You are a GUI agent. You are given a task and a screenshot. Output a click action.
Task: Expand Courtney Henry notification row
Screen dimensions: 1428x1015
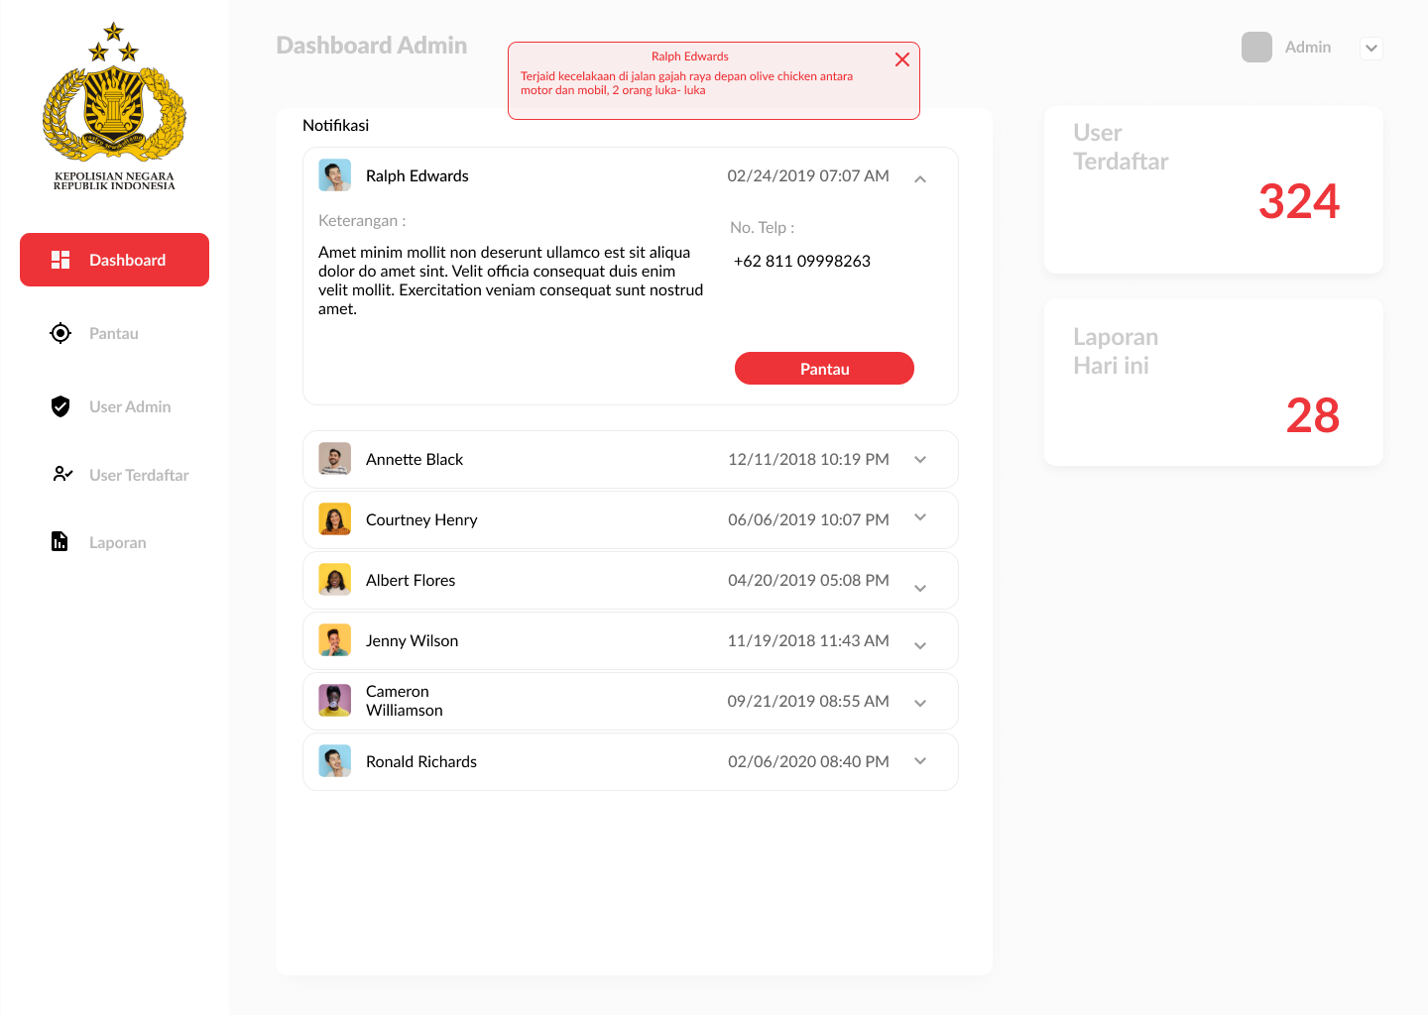920,517
